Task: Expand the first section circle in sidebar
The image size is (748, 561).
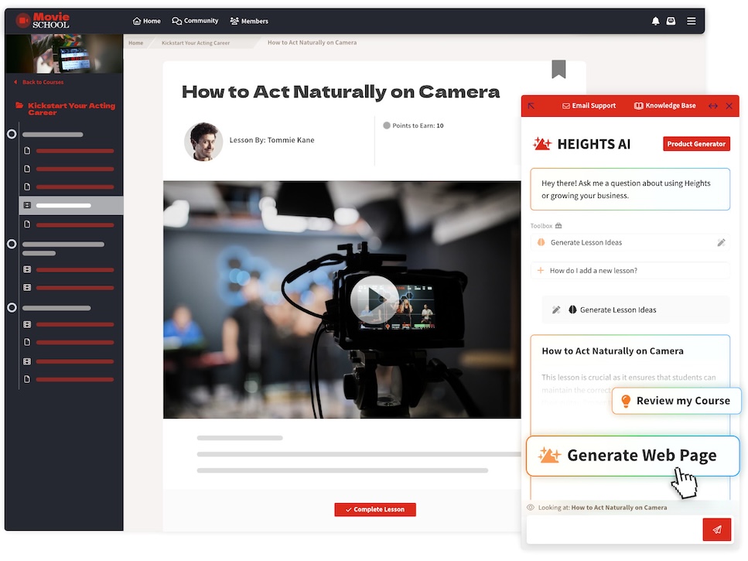Action: coord(12,135)
